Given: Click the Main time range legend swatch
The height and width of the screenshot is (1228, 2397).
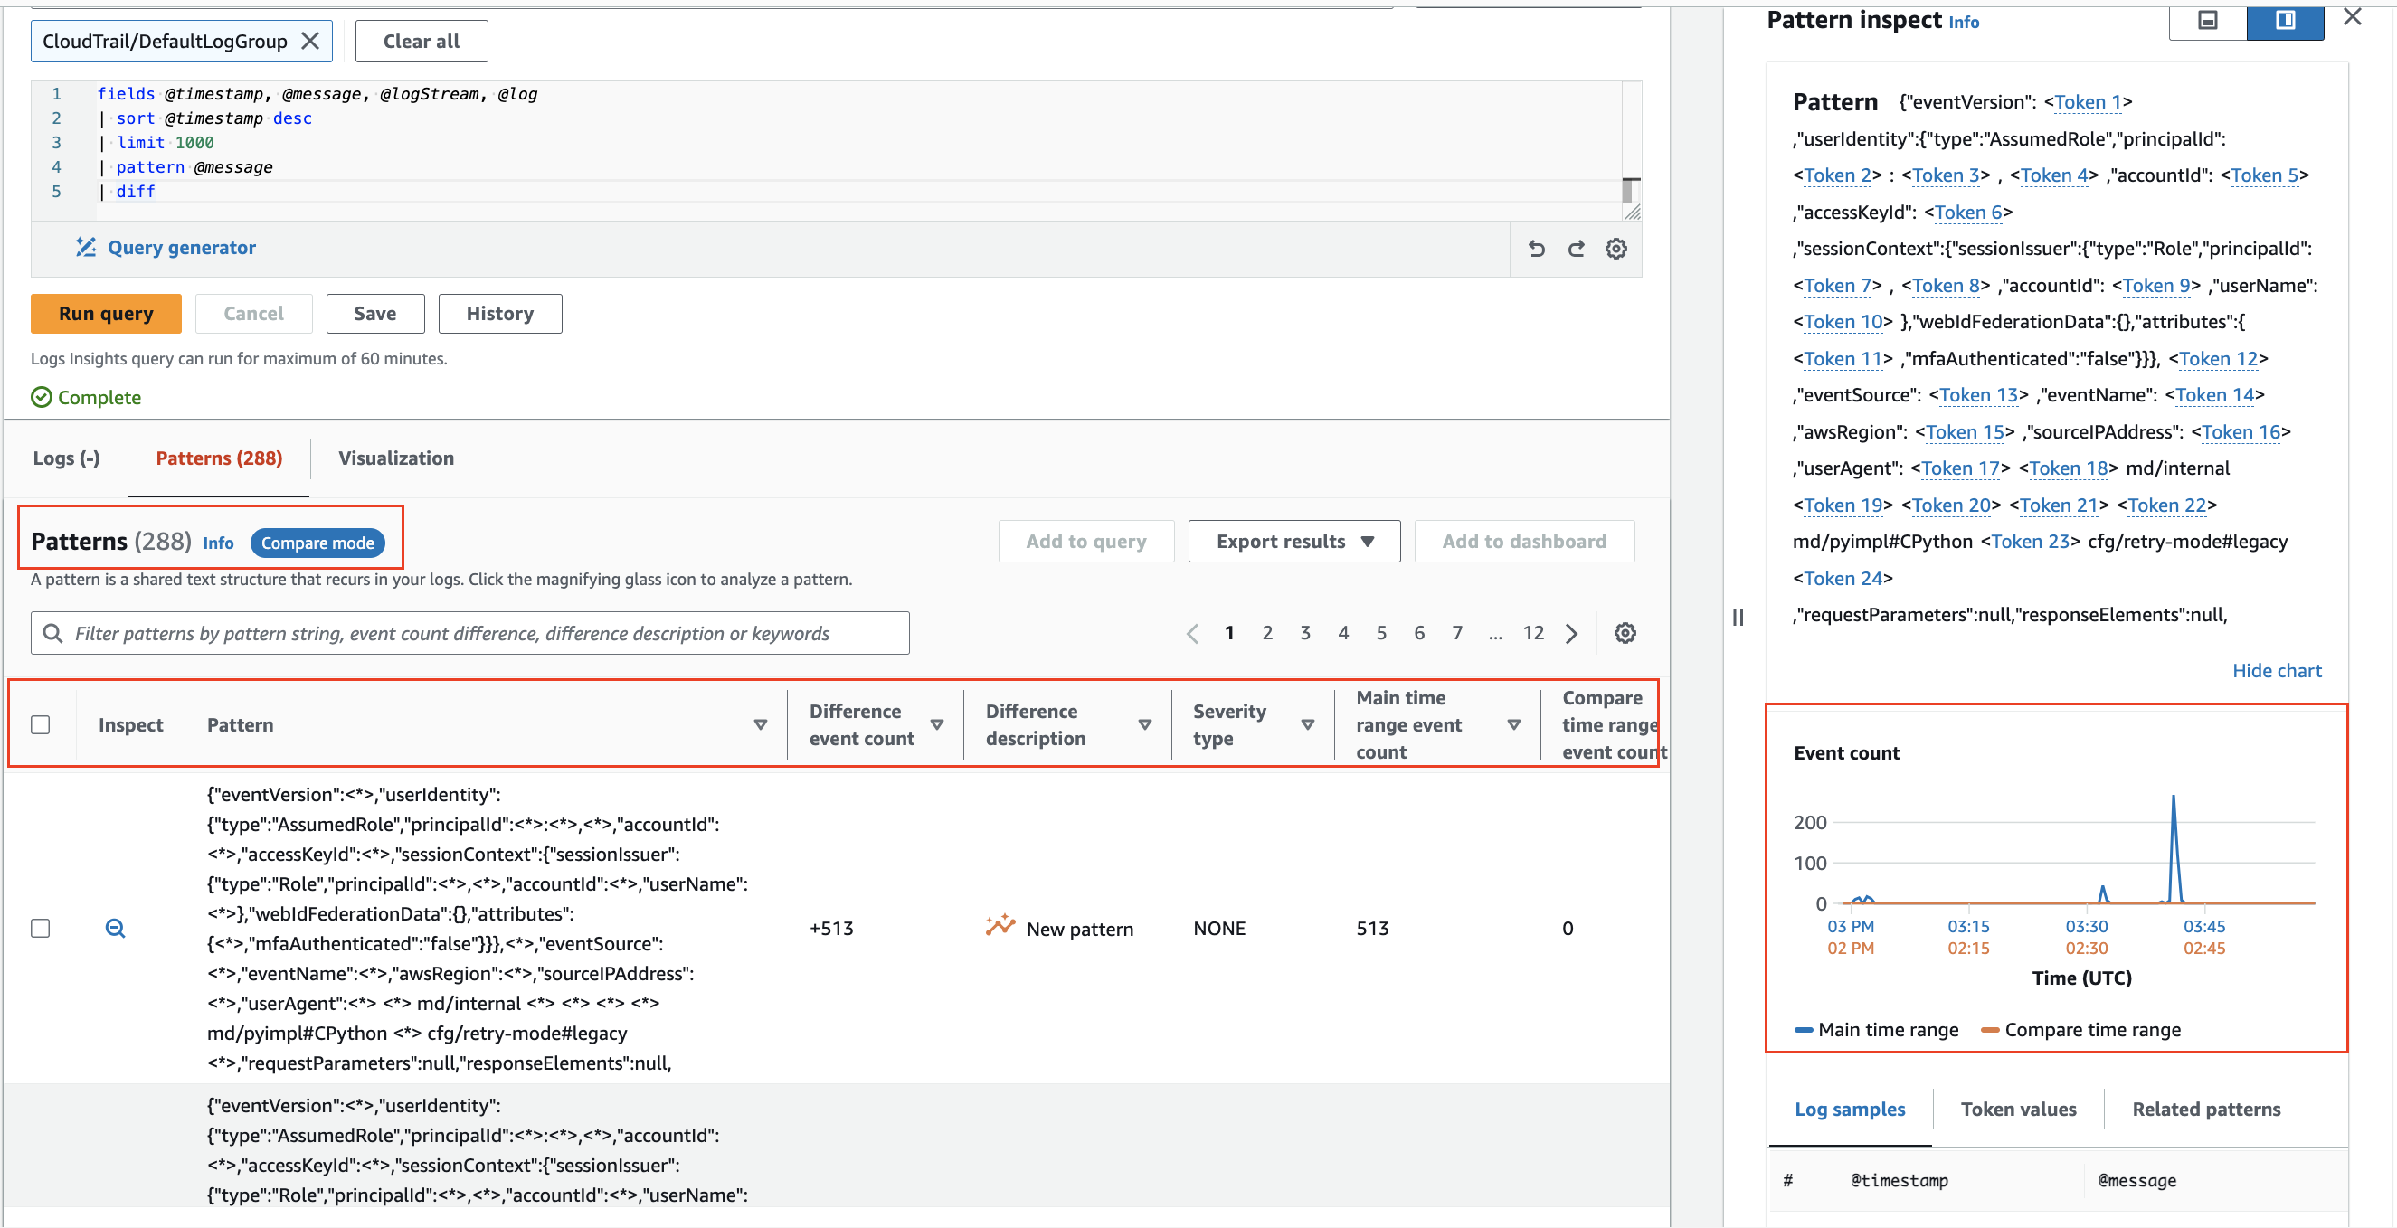Looking at the screenshot, I should pos(1804,1030).
